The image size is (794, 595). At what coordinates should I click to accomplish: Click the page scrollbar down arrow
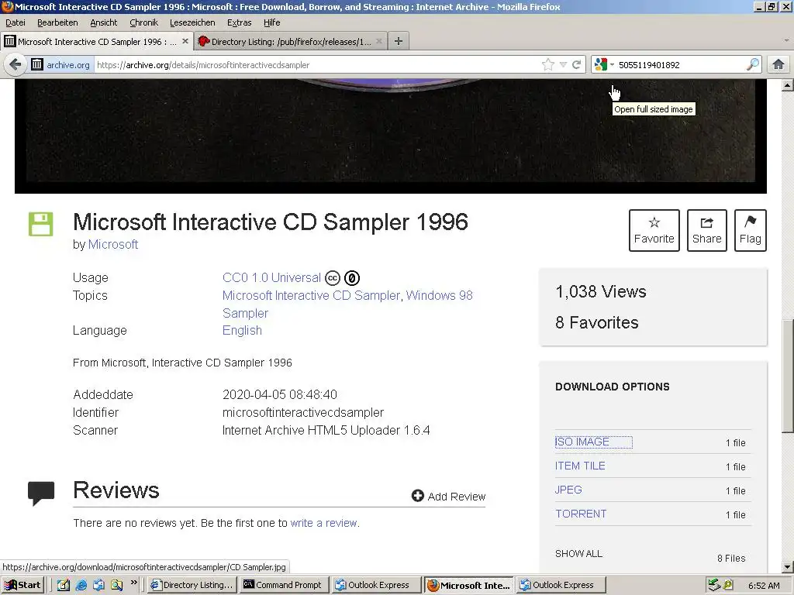coord(788,566)
